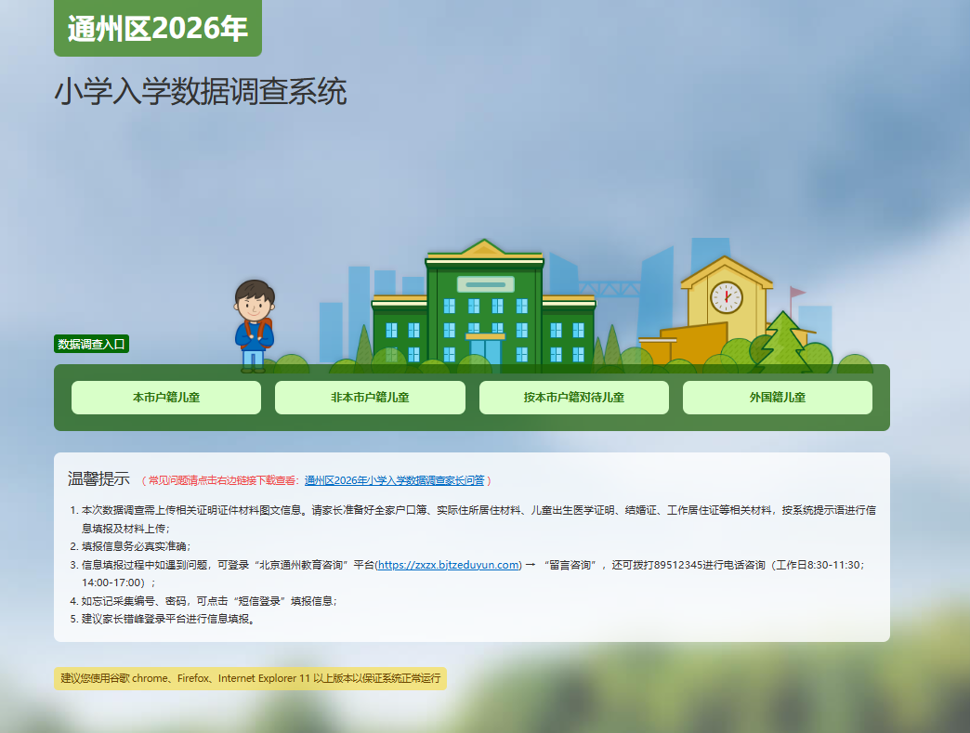Image resolution: width=970 pixels, height=733 pixels.
Task: Click the clock face on yellow building
Action: [x=726, y=297]
